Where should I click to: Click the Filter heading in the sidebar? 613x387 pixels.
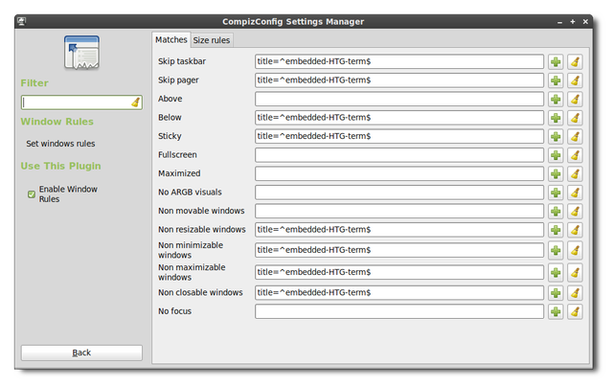pos(34,83)
